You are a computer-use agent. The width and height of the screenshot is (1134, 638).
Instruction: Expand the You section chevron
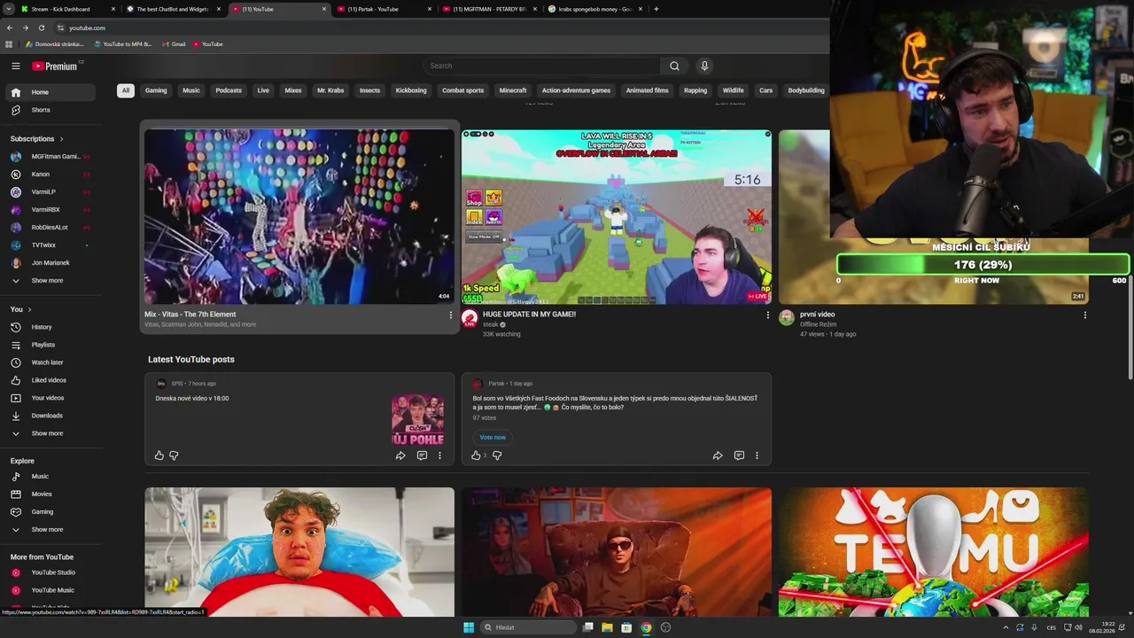[x=29, y=309]
